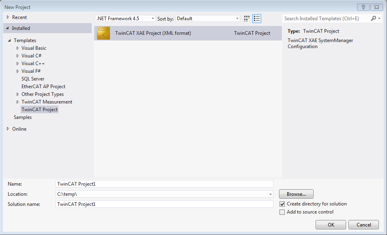This screenshot has height=235, width=387.
Task: Select Visual Basic category label
Action: (34, 48)
